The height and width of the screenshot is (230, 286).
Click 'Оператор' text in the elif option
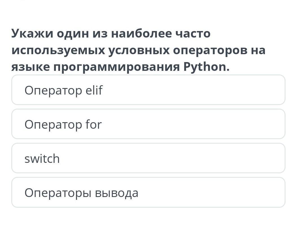pyautogui.click(x=53, y=91)
